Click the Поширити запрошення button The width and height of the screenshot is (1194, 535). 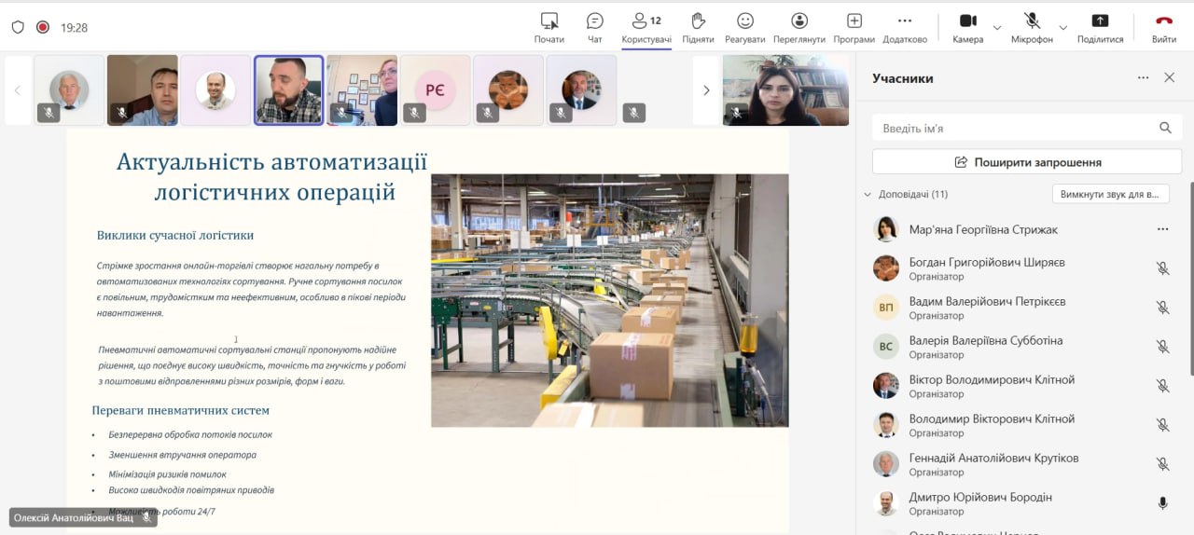point(1026,162)
